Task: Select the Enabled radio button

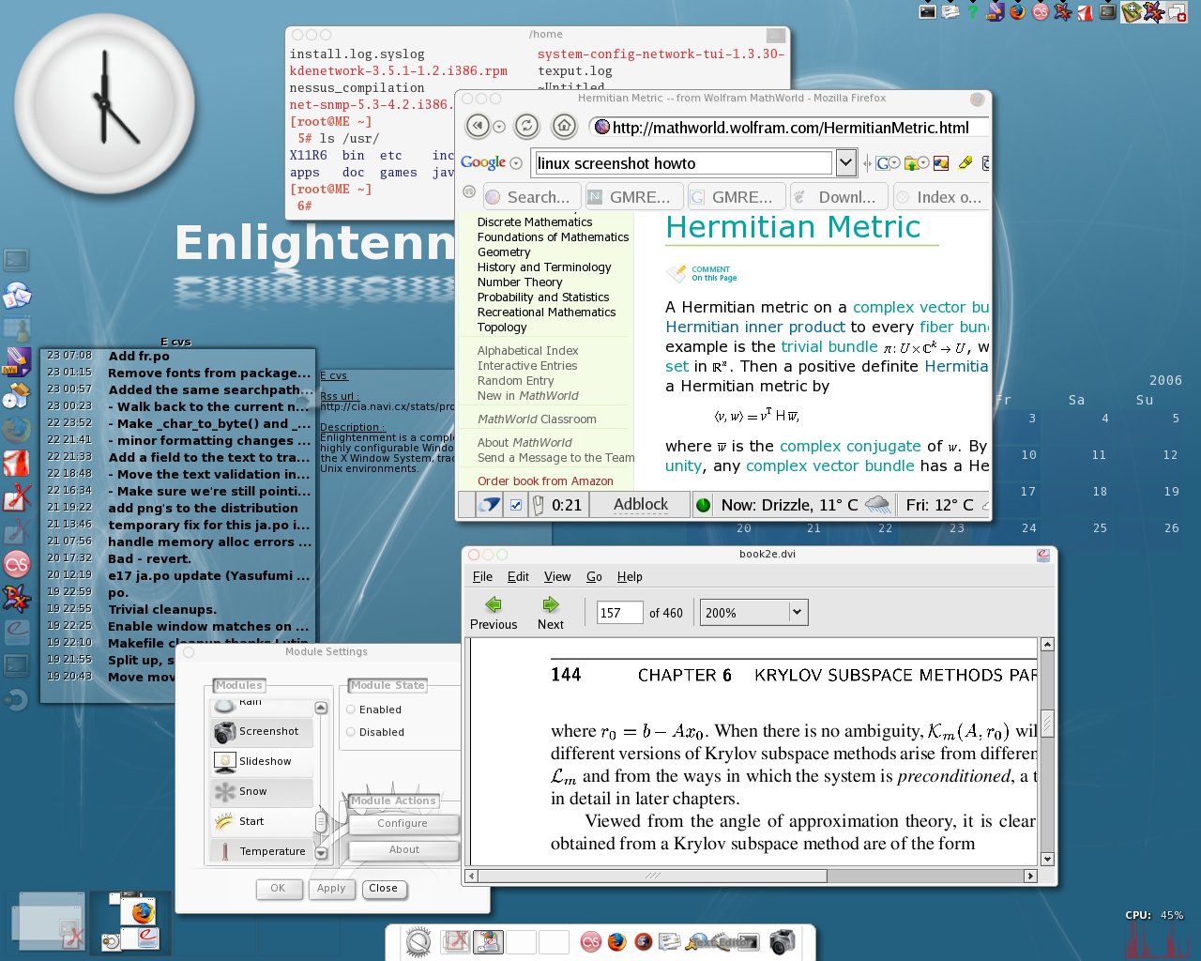Action: coord(351,709)
